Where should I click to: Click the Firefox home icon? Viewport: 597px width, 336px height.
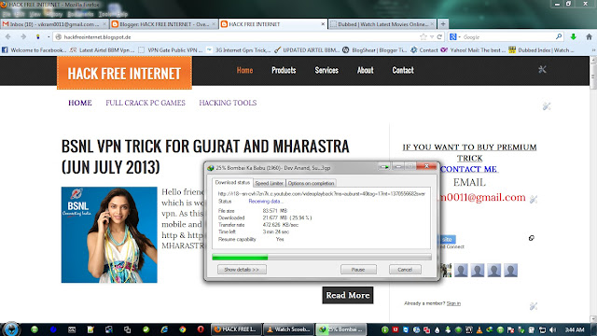click(x=589, y=37)
